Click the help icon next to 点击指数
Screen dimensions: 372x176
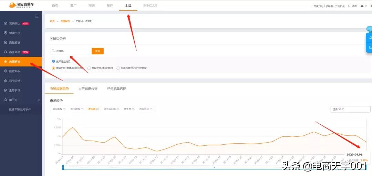[82, 109]
